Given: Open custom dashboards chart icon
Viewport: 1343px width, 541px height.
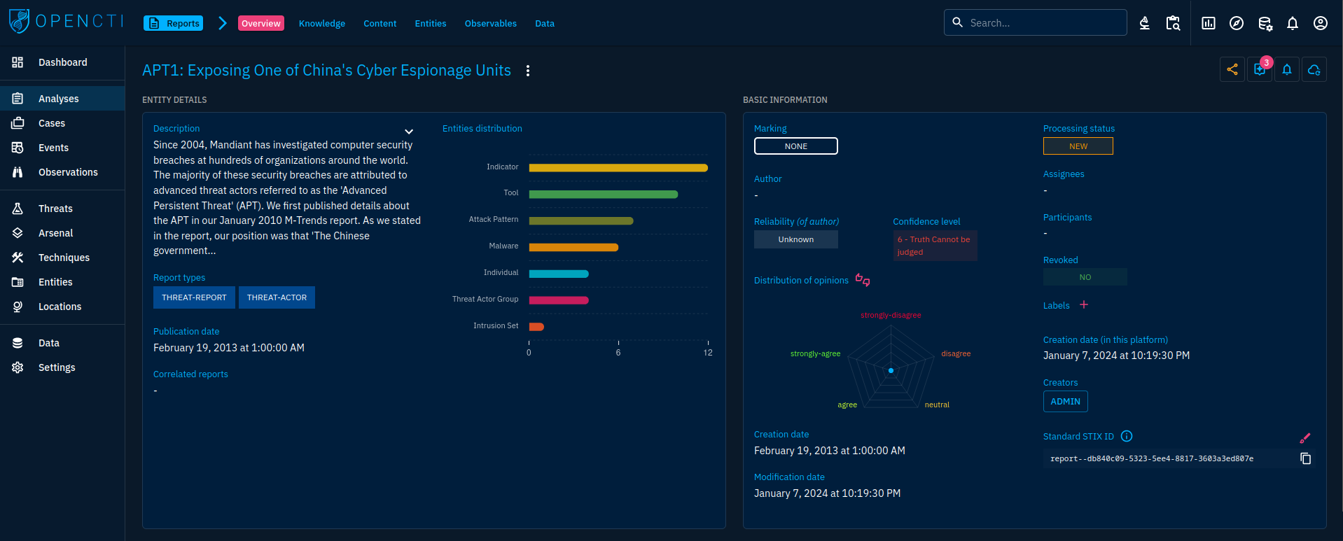Looking at the screenshot, I should click(x=1209, y=23).
